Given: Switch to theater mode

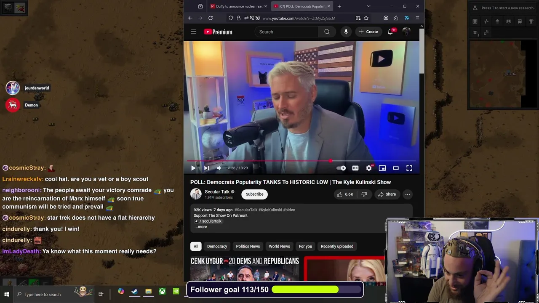Looking at the screenshot, I should pos(396,168).
